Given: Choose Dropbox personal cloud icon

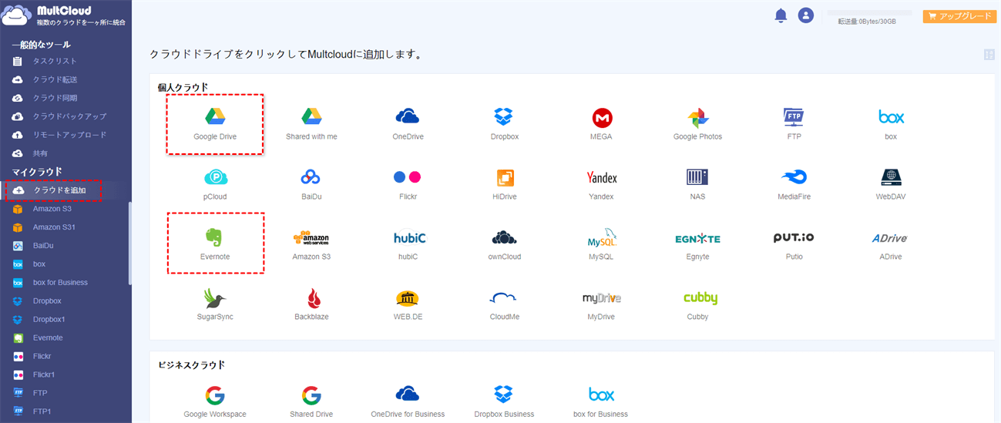Looking at the screenshot, I should [x=504, y=123].
